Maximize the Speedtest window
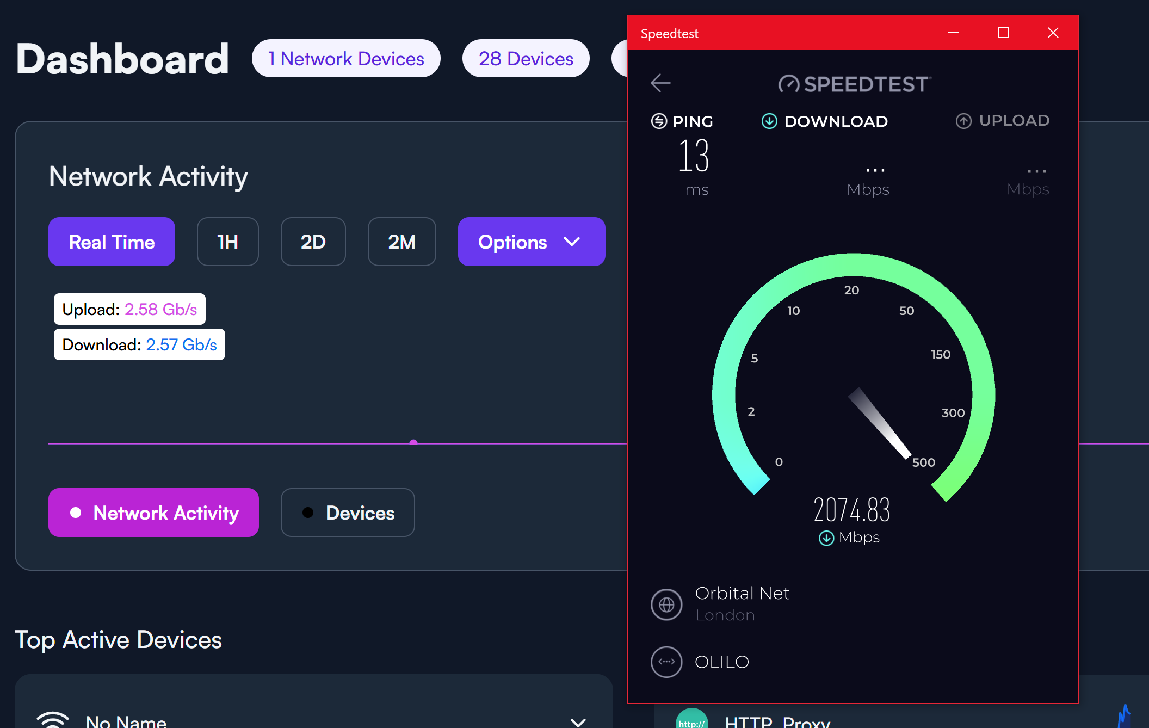Image resolution: width=1149 pixels, height=728 pixels. tap(1003, 33)
